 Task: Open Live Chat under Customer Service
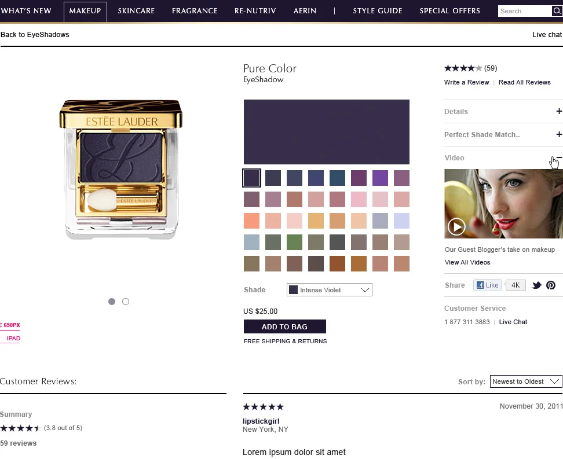(x=513, y=322)
